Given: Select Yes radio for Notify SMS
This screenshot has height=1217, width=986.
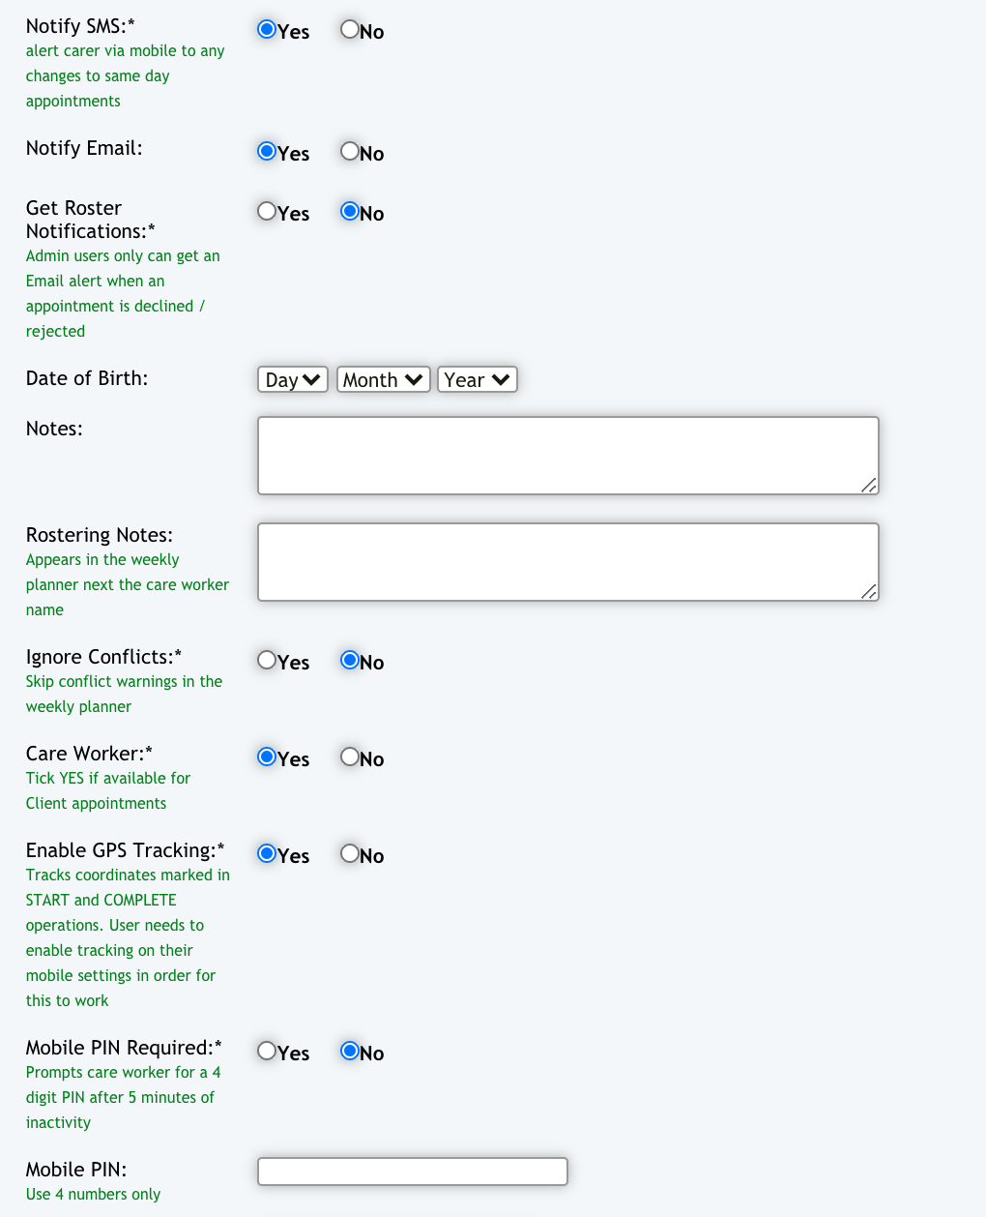Looking at the screenshot, I should pyautogui.click(x=267, y=30).
